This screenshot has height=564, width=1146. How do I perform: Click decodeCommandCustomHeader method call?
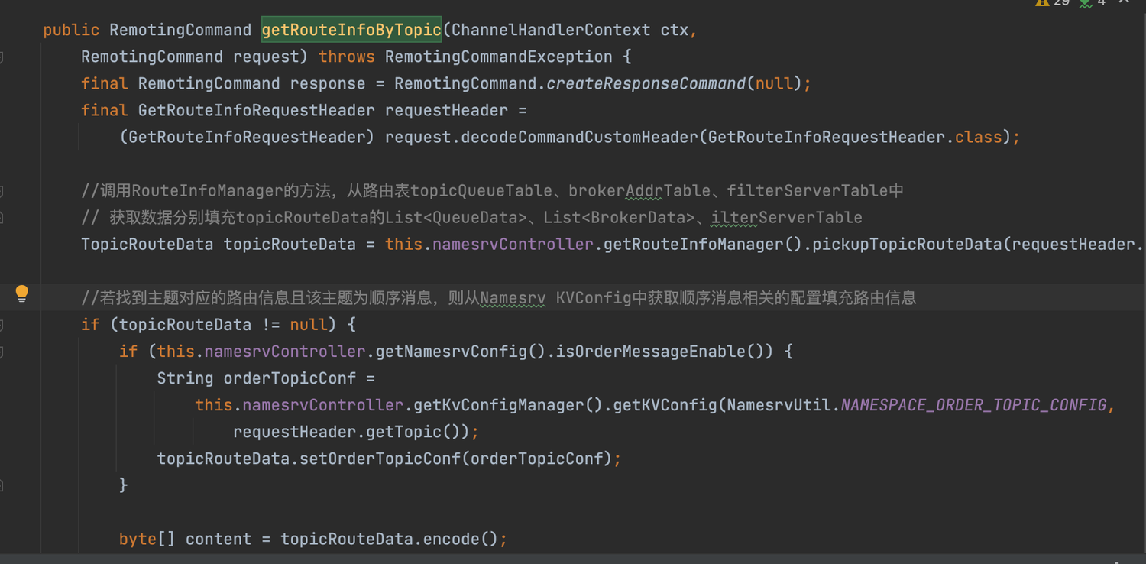579,137
